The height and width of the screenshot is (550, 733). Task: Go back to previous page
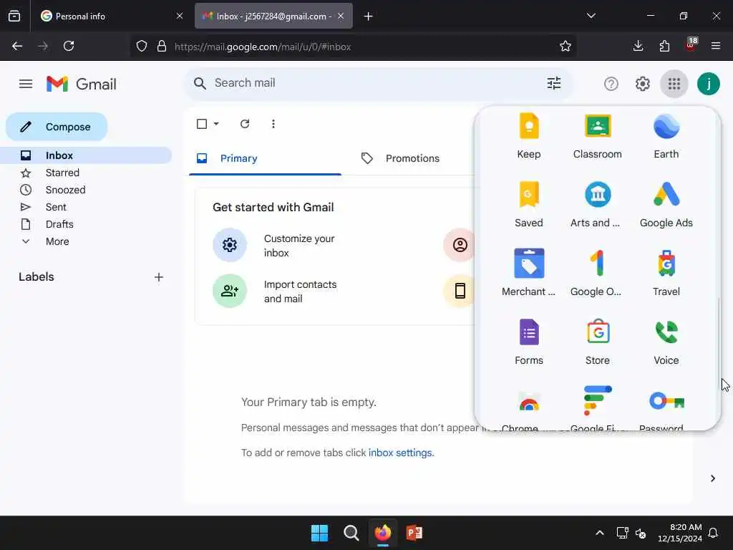coord(17,47)
